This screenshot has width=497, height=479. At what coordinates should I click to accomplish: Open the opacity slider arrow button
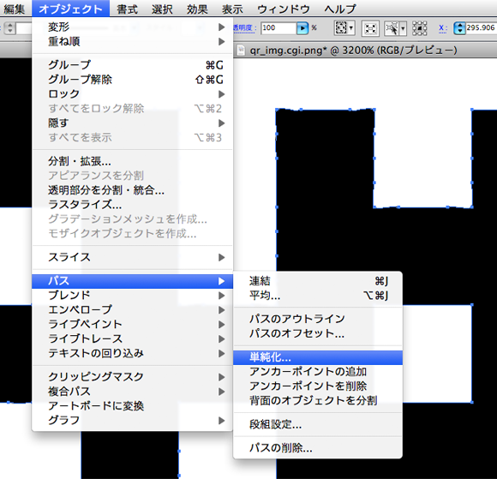302,28
